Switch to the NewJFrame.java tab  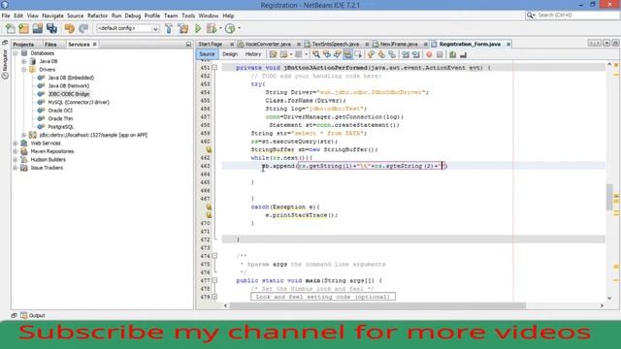[x=399, y=44]
